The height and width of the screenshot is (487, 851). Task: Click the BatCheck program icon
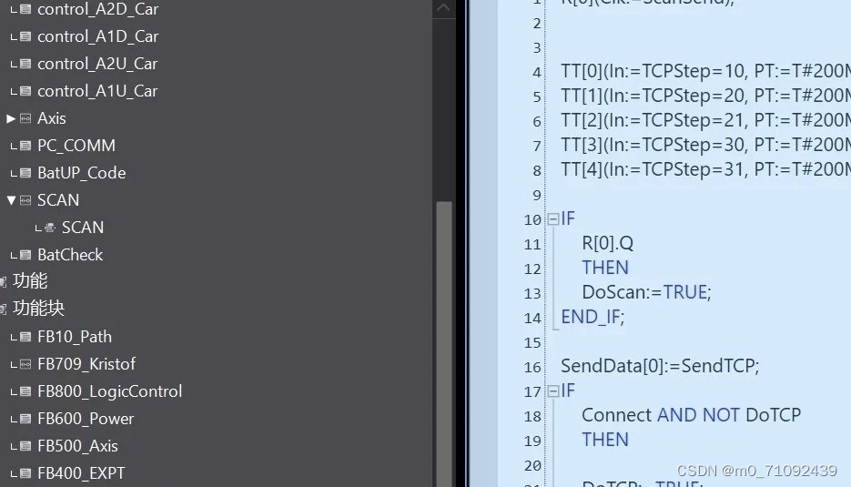click(25, 255)
